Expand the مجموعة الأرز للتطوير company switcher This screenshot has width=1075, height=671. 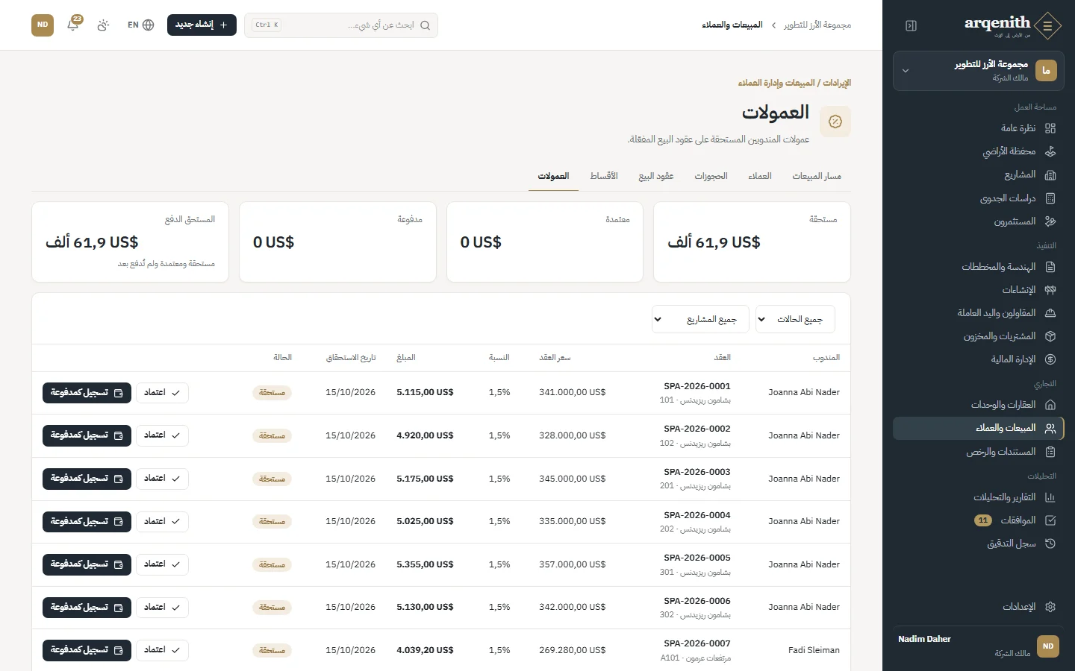[x=979, y=71]
